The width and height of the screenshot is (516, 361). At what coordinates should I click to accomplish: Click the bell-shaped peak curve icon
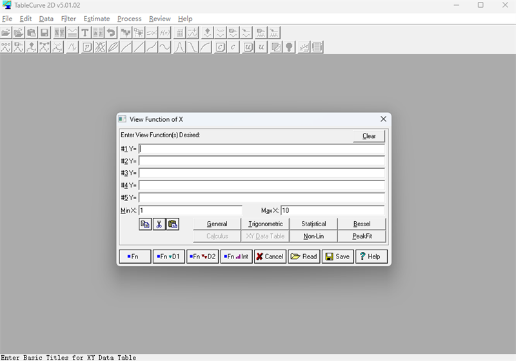click(x=179, y=47)
